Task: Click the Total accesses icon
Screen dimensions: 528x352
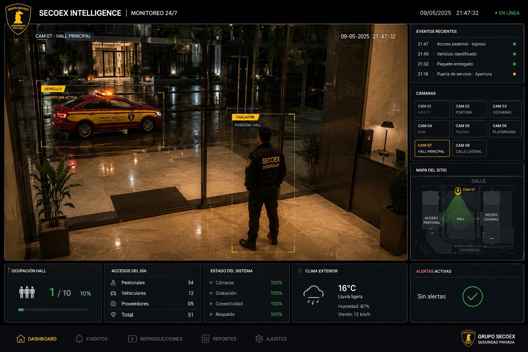Action: [x=113, y=315]
